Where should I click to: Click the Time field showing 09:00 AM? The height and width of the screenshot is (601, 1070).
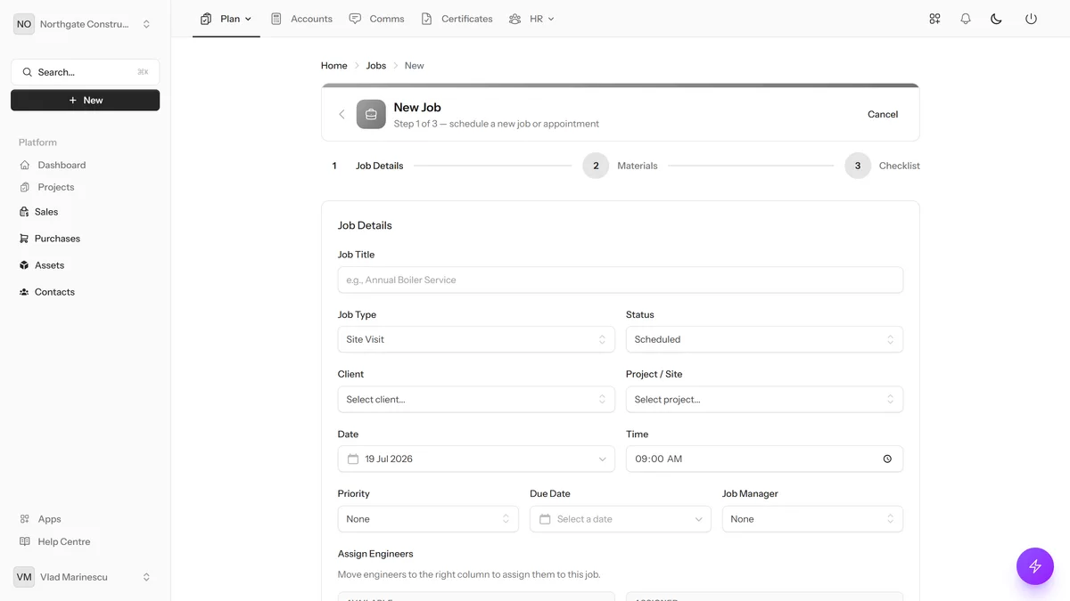764,459
